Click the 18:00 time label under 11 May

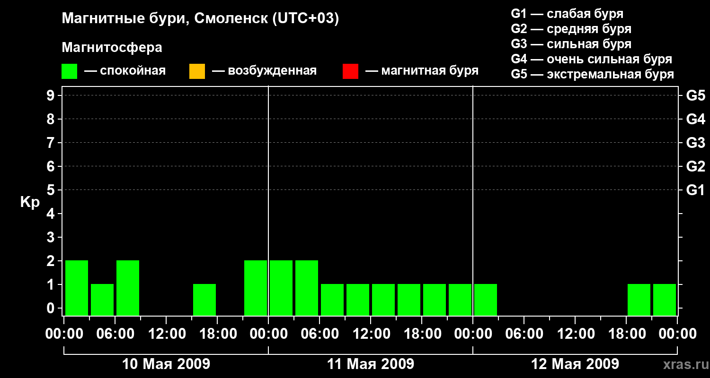click(x=422, y=334)
